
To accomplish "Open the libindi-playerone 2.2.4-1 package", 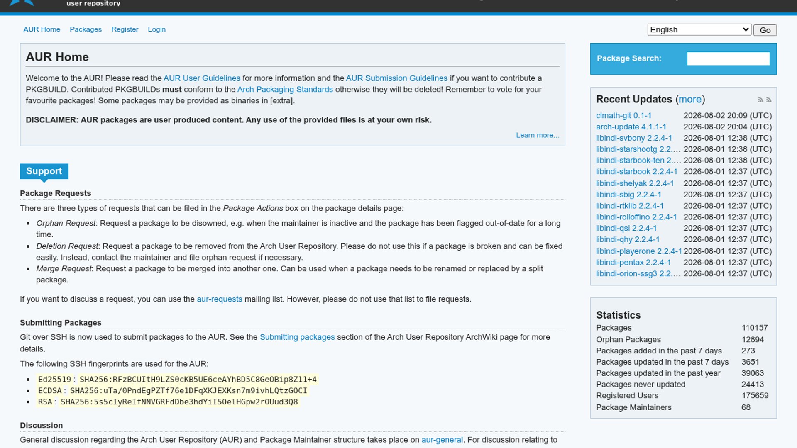I will point(639,251).
